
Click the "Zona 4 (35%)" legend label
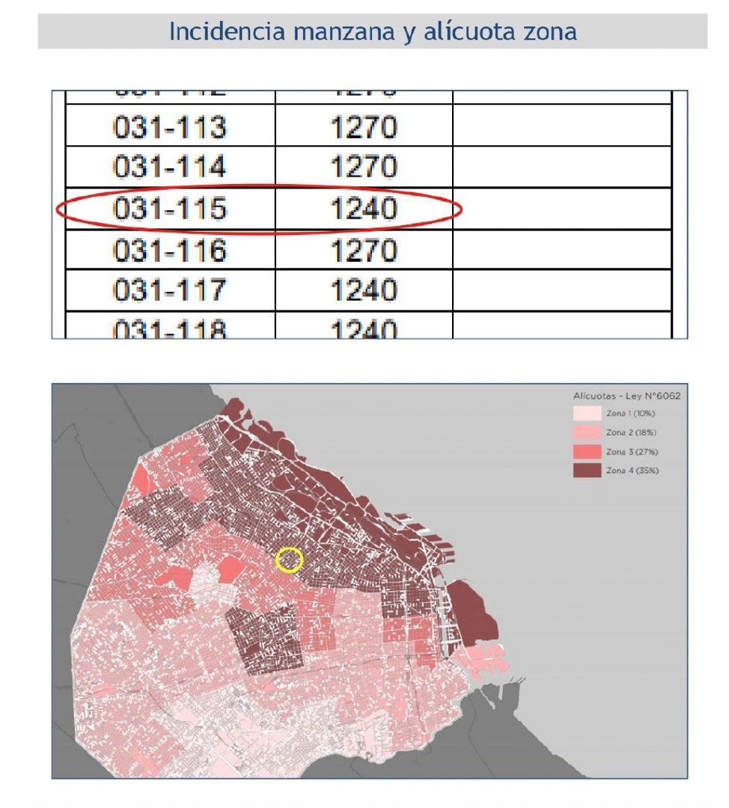(x=632, y=471)
